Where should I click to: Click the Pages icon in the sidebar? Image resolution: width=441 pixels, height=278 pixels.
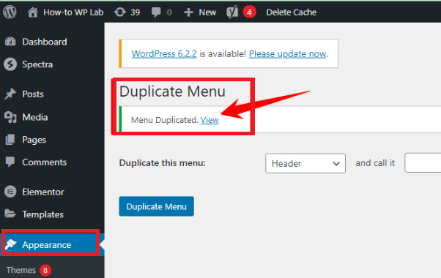tap(10, 140)
